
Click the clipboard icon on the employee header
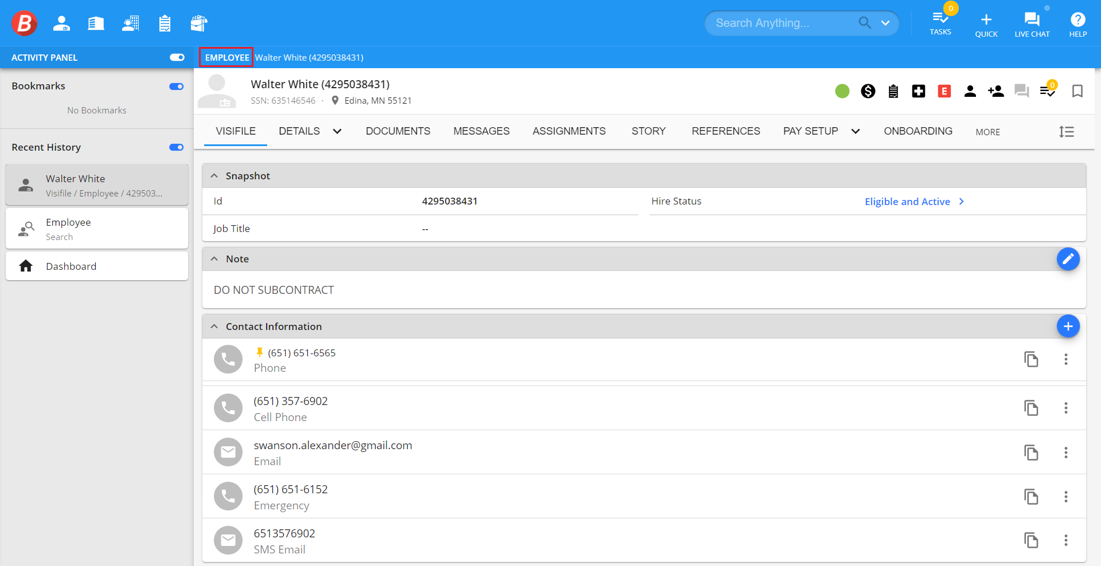click(x=893, y=91)
